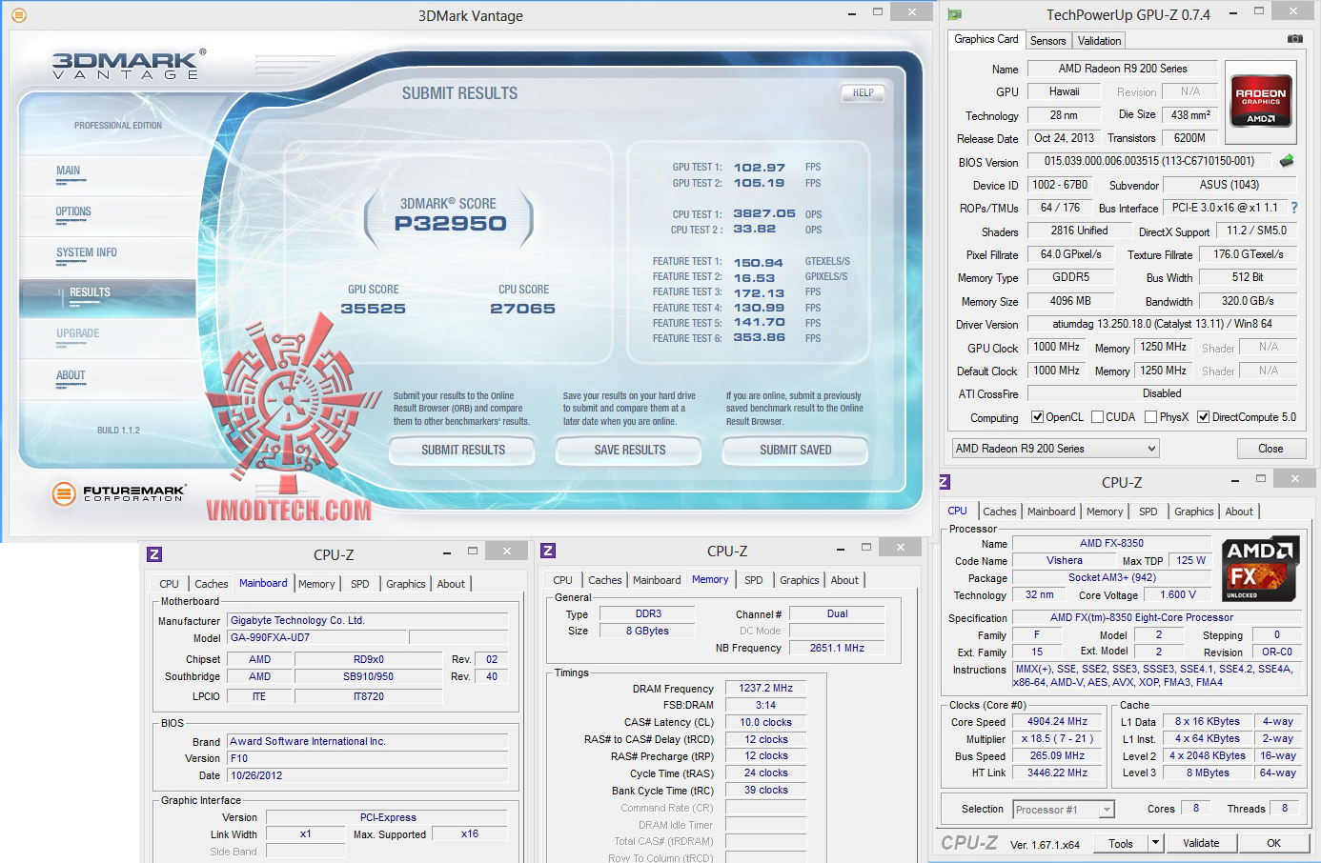Image resolution: width=1321 pixels, height=863 pixels.
Task: Select the Graphics Card tab in GPU-Z
Action: pyautogui.click(x=986, y=39)
